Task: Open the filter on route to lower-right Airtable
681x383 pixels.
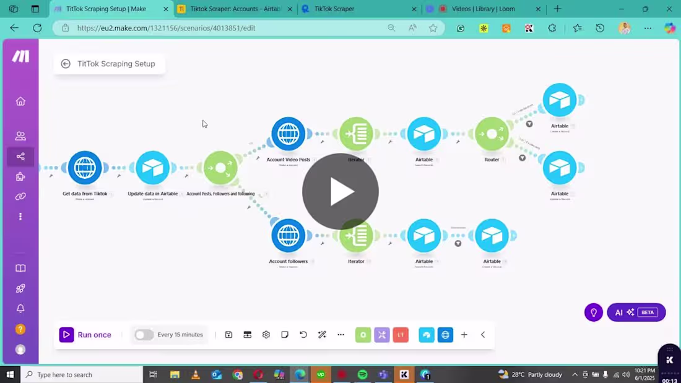Action: (522, 158)
